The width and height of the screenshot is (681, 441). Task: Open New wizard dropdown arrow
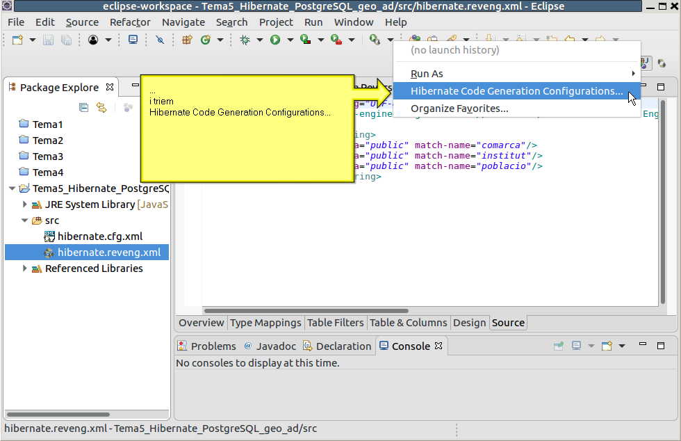[33, 40]
